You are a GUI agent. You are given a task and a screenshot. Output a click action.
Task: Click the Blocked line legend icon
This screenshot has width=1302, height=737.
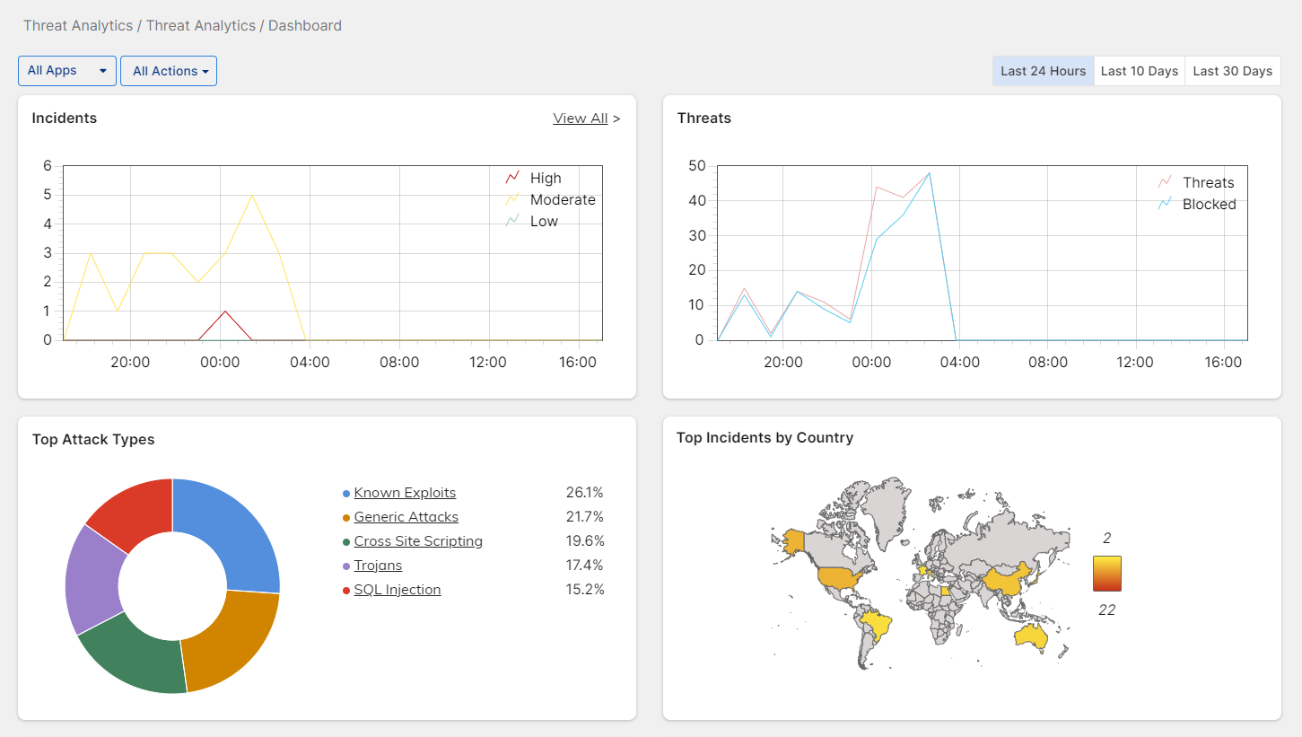tap(1166, 204)
